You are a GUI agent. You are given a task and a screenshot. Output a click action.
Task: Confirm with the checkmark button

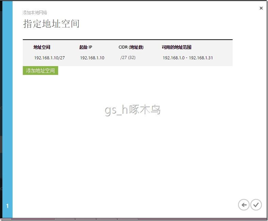pos(256,205)
